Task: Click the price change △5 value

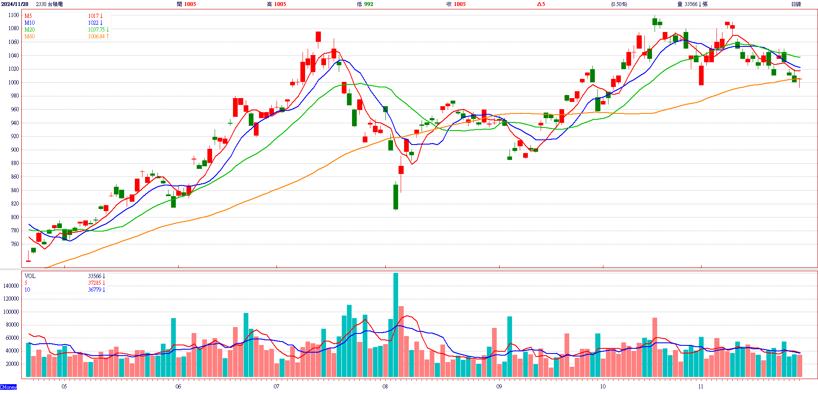Action: coord(541,4)
